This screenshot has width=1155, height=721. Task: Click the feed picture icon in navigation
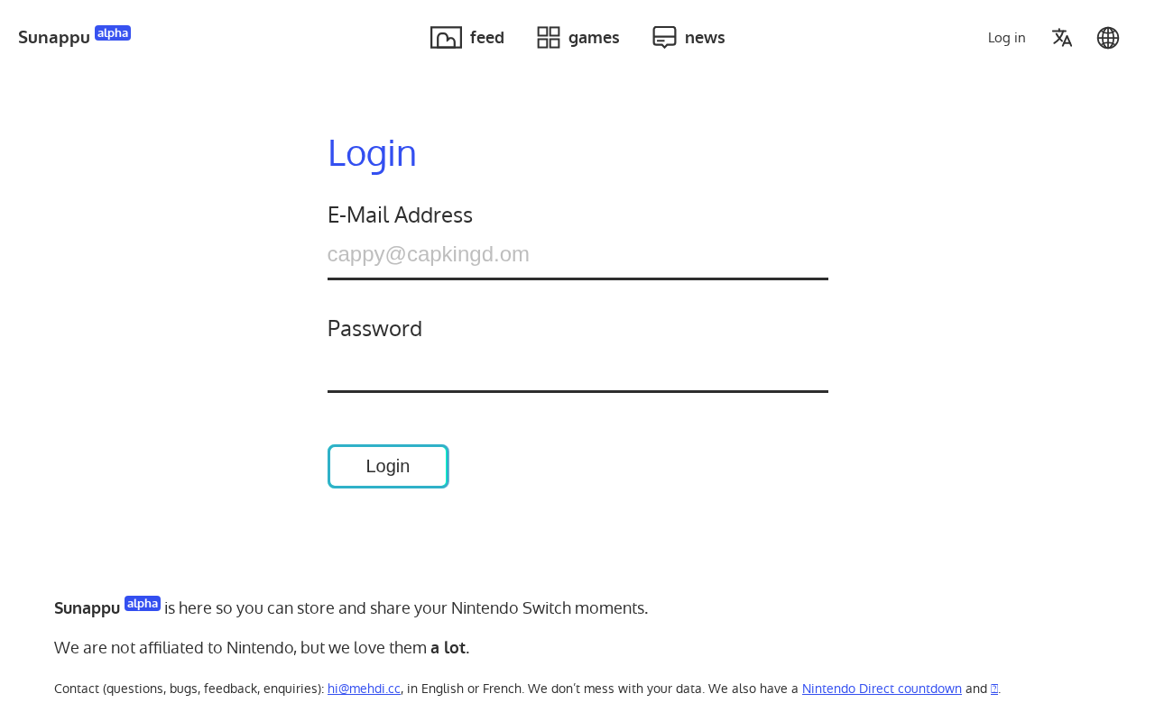point(446,38)
